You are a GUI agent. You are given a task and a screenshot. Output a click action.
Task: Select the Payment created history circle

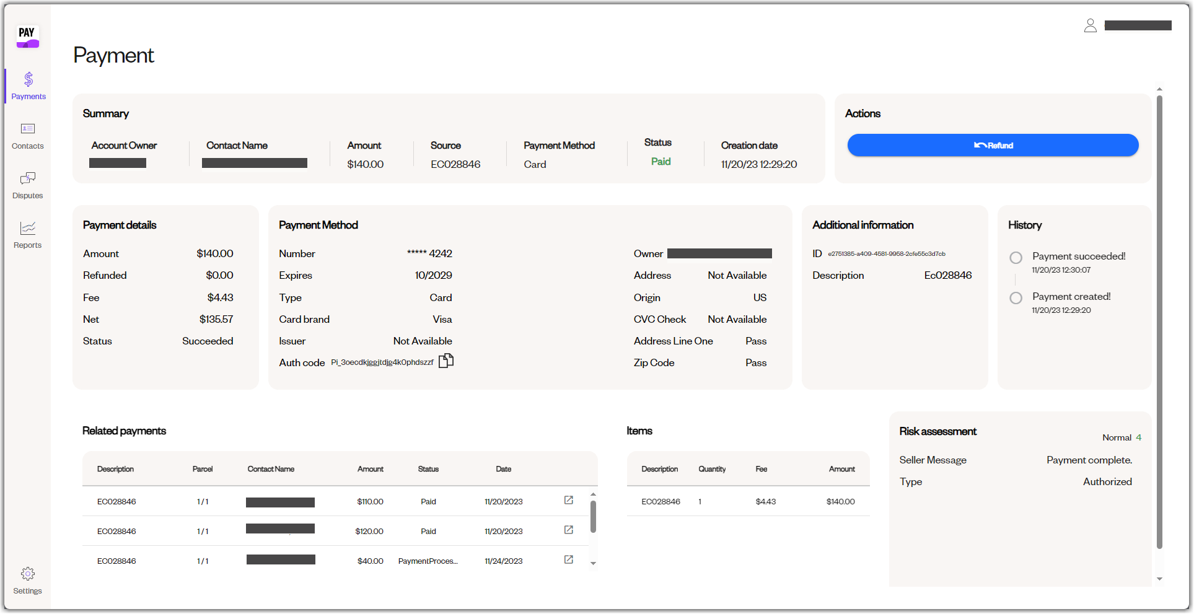[1016, 298]
